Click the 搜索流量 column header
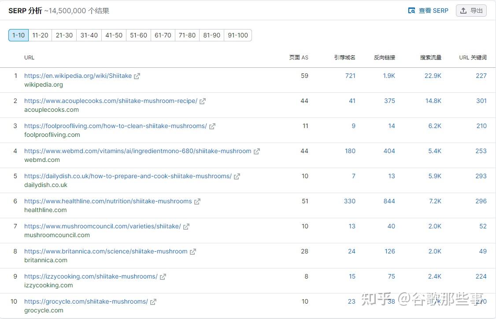The image size is (496, 319). click(x=430, y=58)
